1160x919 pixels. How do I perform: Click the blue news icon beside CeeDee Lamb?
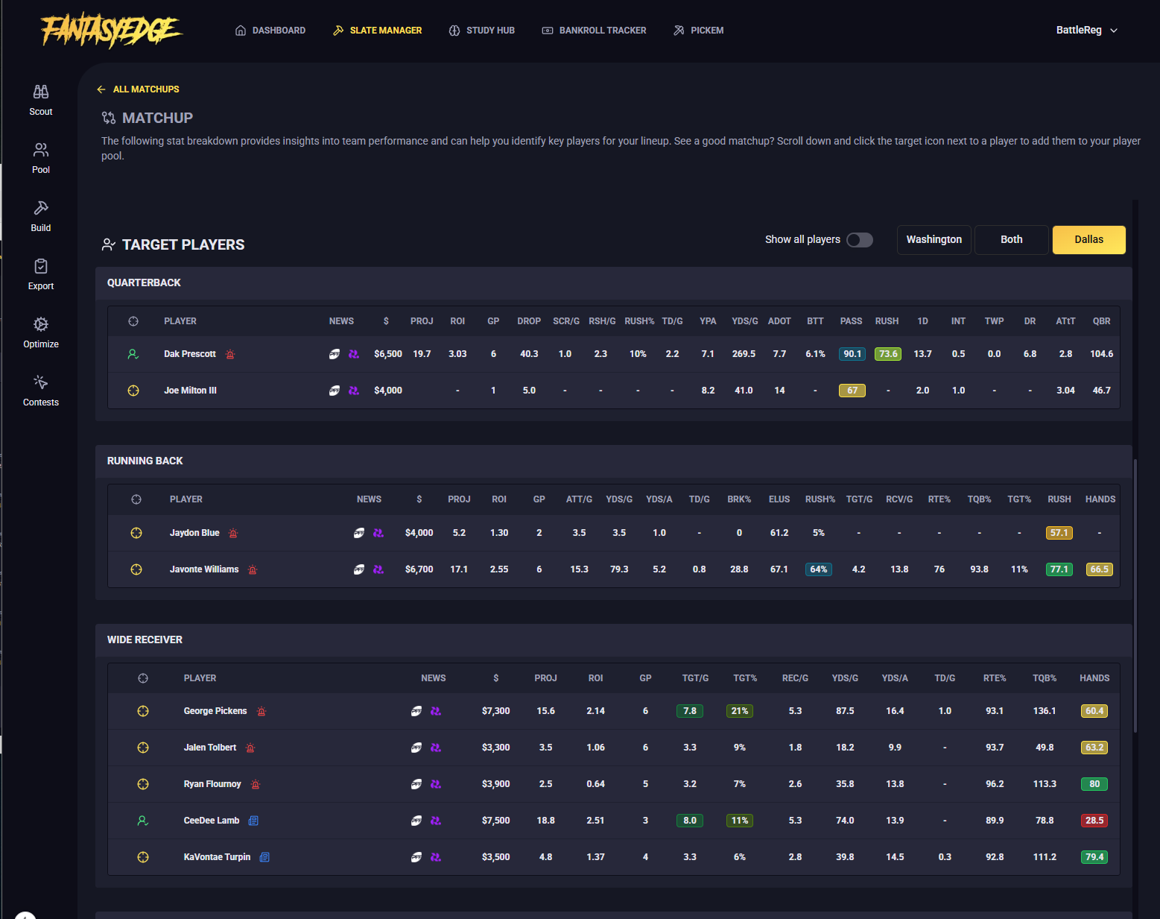253,821
